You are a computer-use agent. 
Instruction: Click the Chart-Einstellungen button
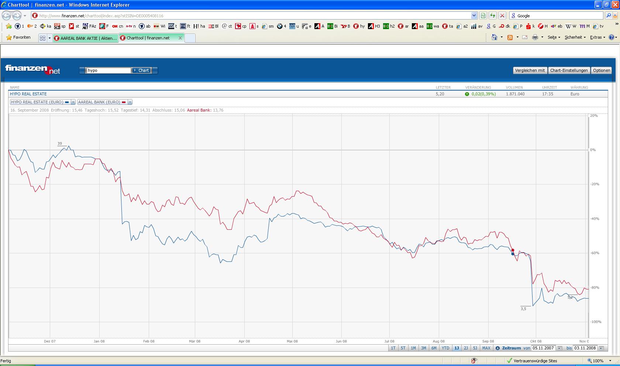(569, 70)
